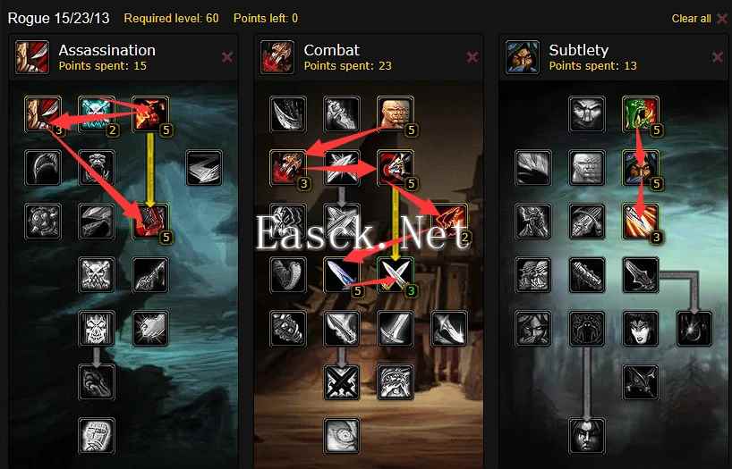The height and width of the screenshot is (469, 732).
Task: Click the Assassination tree header icon
Action: [x=31, y=57]
